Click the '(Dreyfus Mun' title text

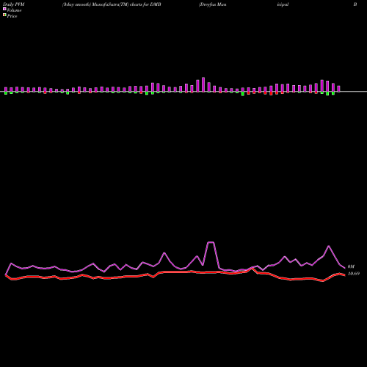[213, 4]
